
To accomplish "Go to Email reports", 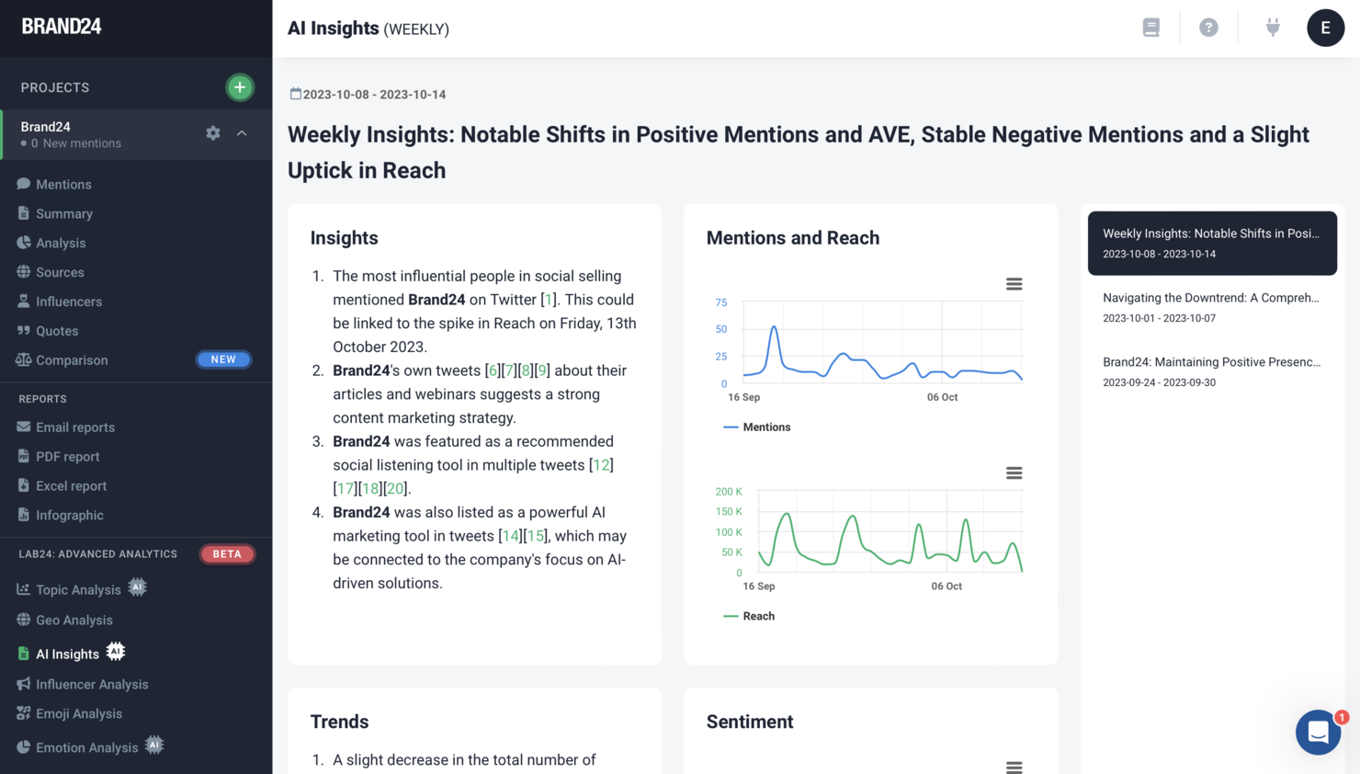I will [74, 427].
